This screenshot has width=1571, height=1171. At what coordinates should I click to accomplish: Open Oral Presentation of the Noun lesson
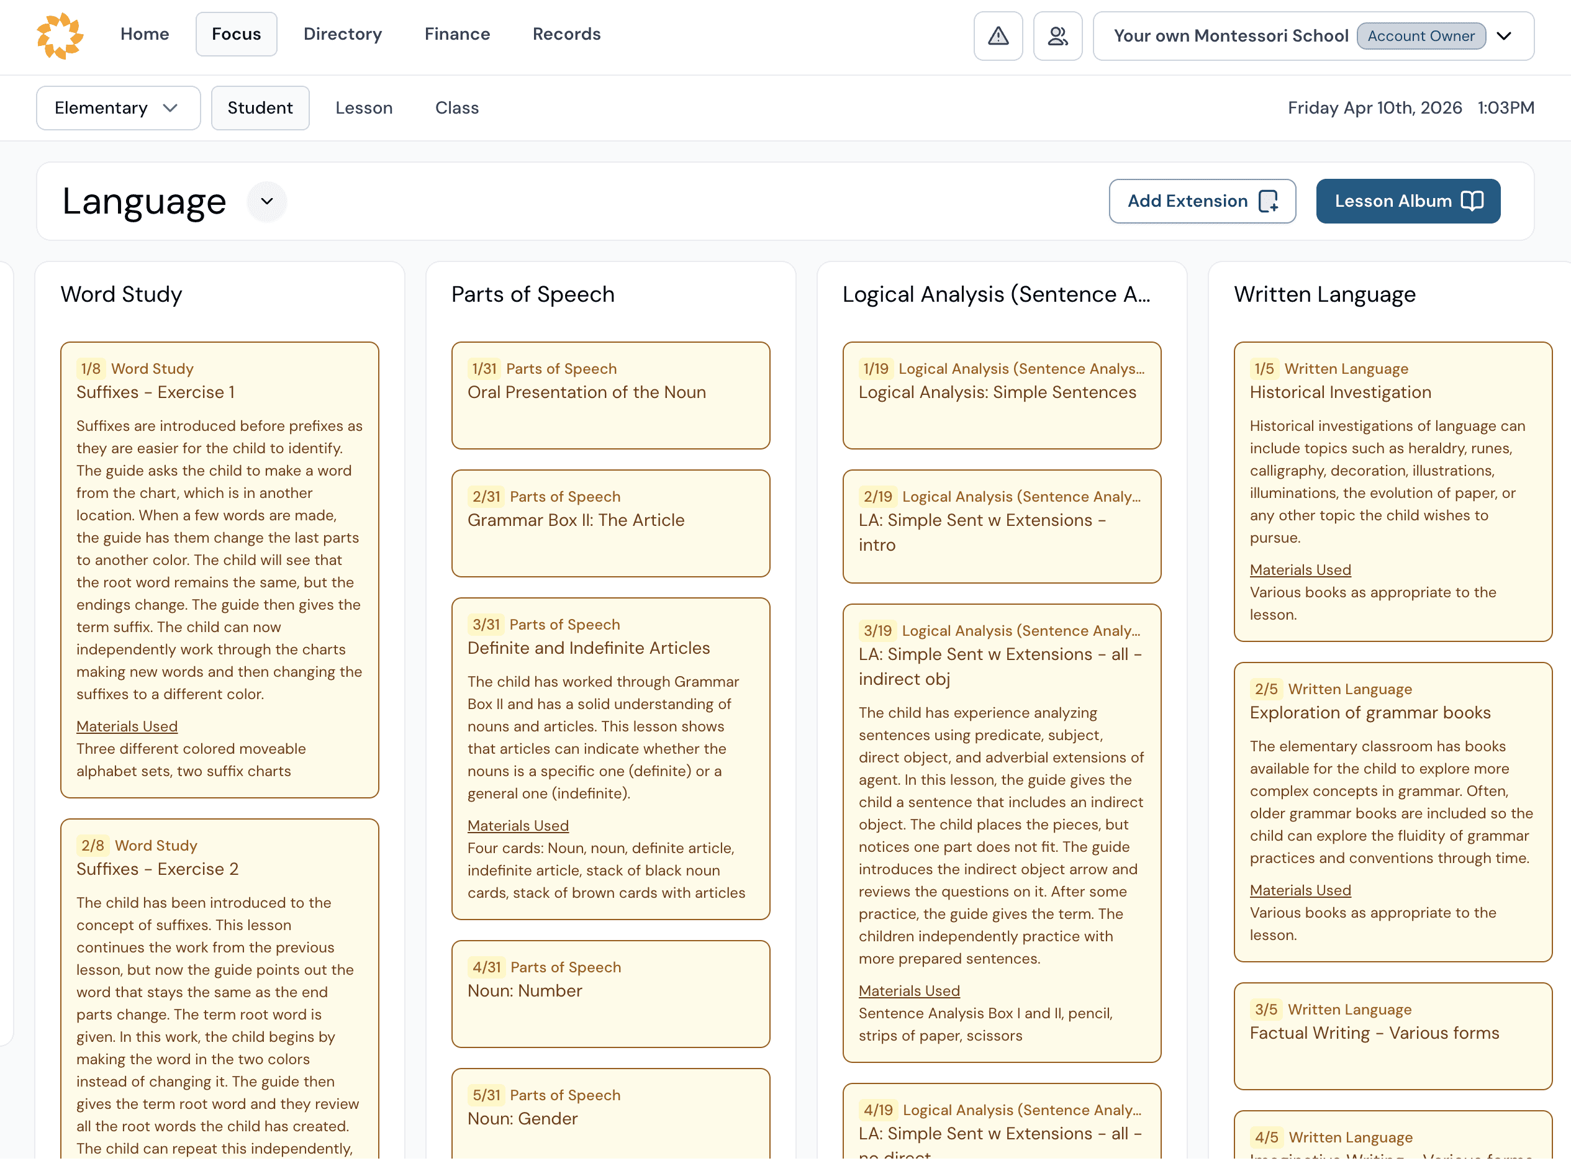[610, 394]
